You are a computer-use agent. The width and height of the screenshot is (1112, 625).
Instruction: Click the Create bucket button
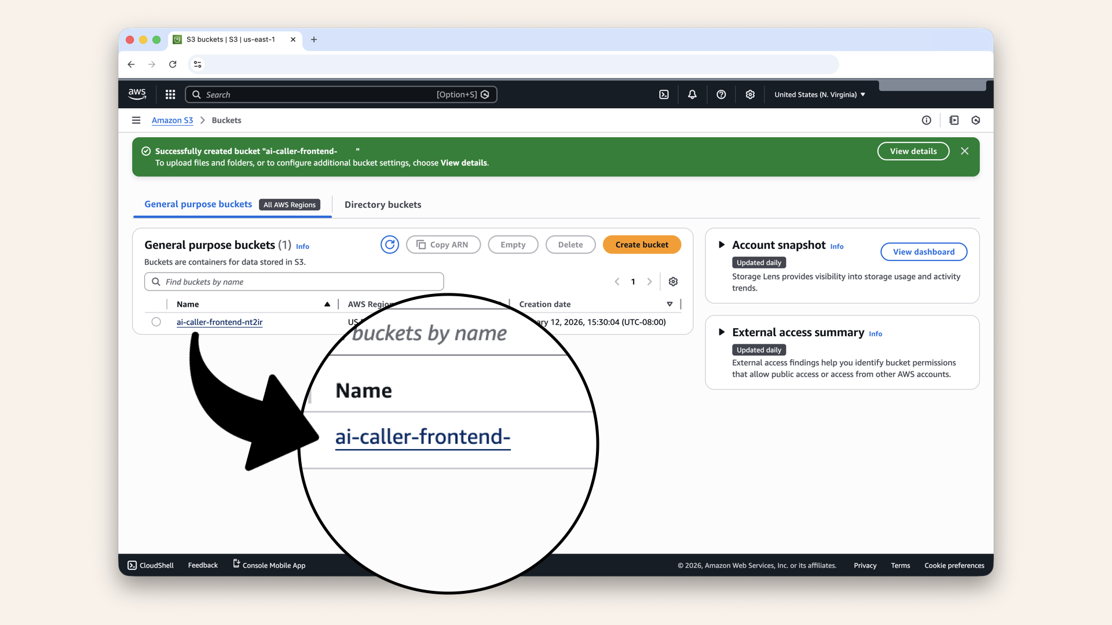click(642, 245)
